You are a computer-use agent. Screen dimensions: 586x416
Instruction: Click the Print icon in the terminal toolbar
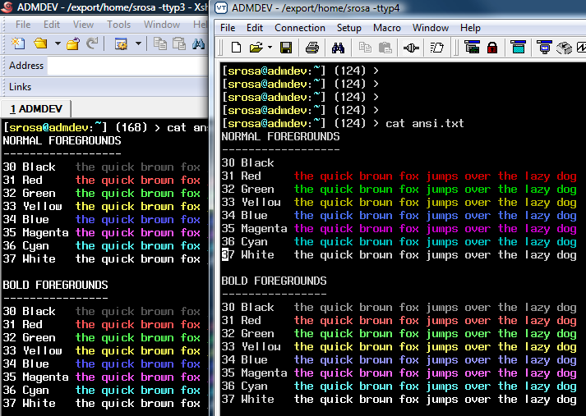tap(311, 48)
